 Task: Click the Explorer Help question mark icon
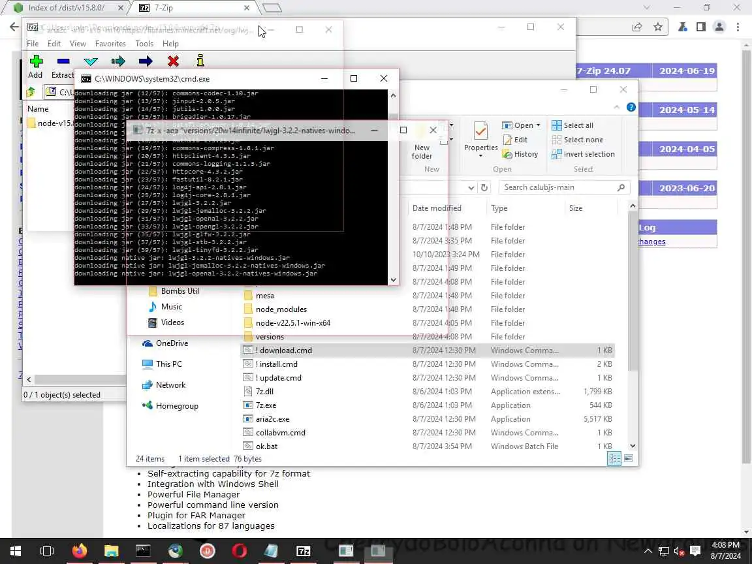(x=631, y=107)
